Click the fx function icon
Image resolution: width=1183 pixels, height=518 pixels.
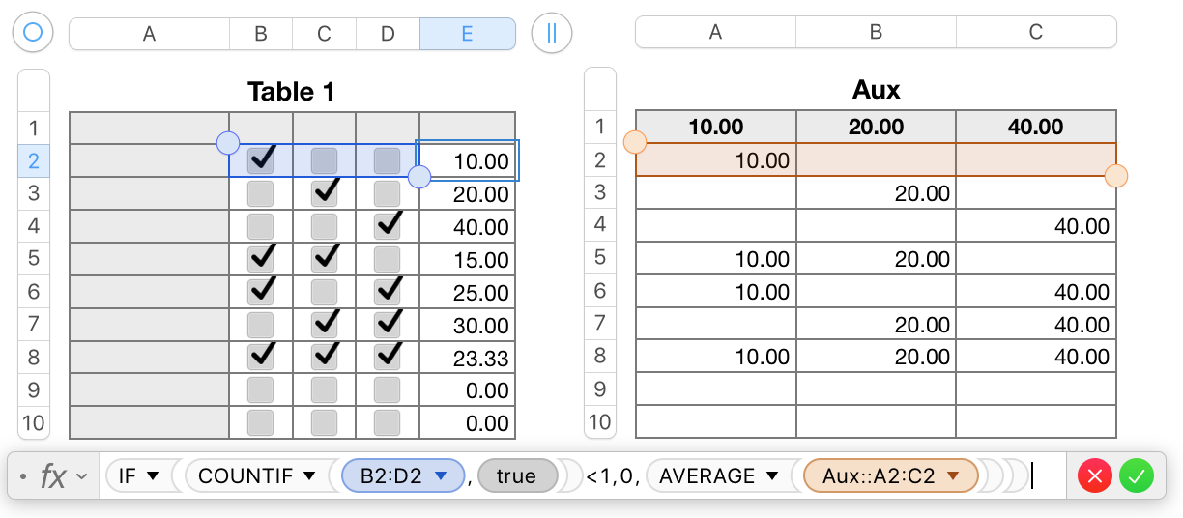(x=52, y=476)
